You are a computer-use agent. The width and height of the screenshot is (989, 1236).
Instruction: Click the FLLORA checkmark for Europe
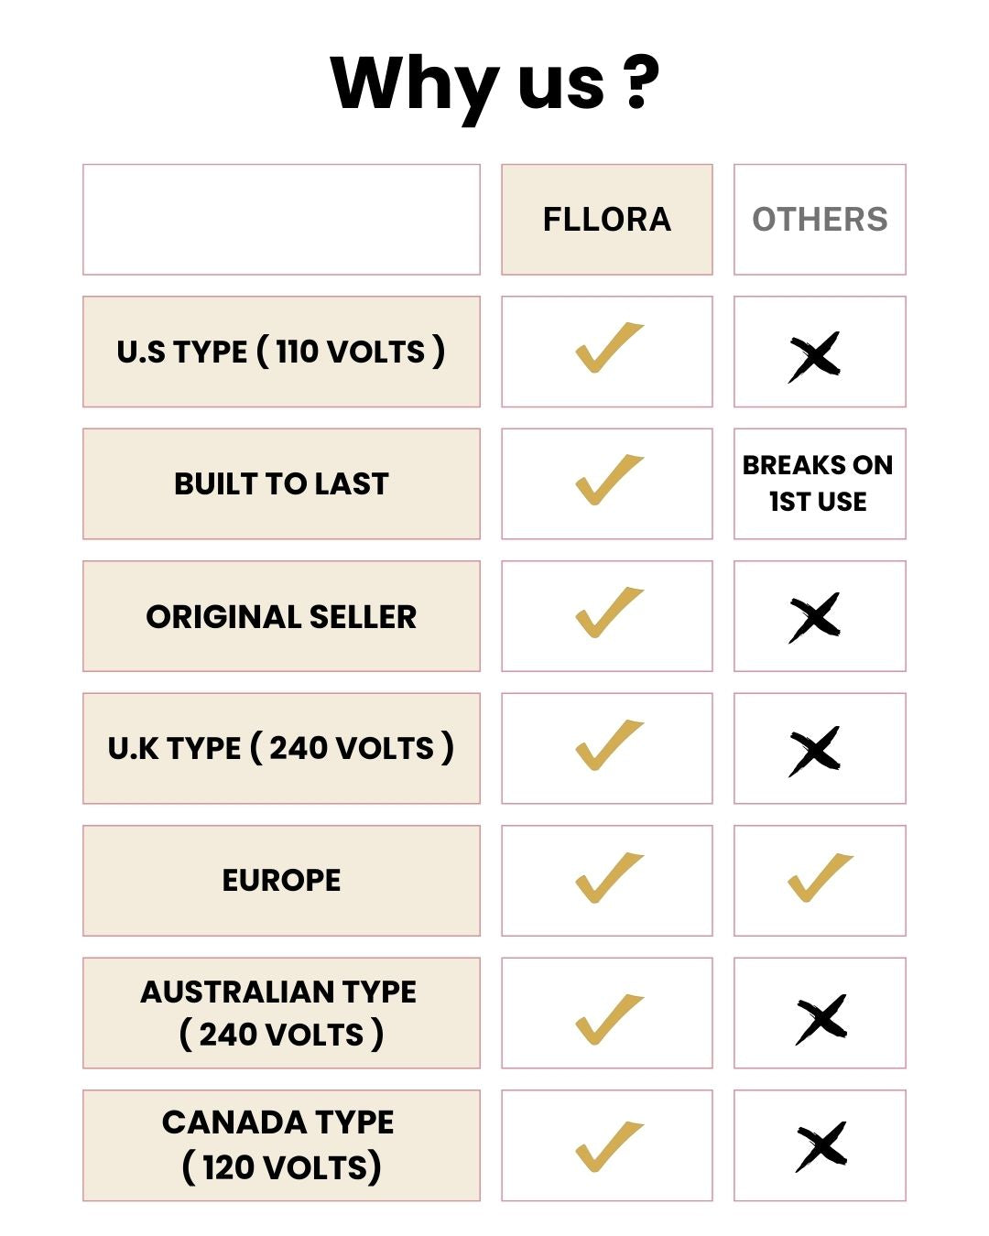click(609, 878)
